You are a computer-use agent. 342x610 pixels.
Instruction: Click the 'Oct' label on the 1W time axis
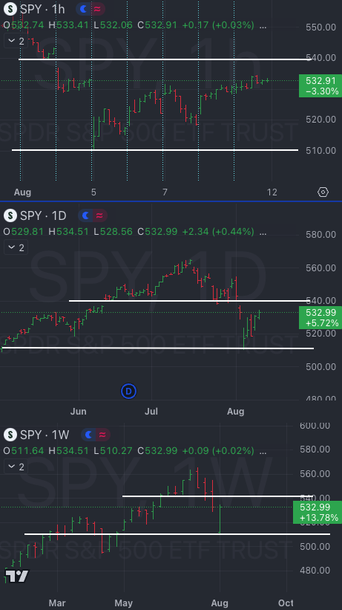(x=286, y=603)
